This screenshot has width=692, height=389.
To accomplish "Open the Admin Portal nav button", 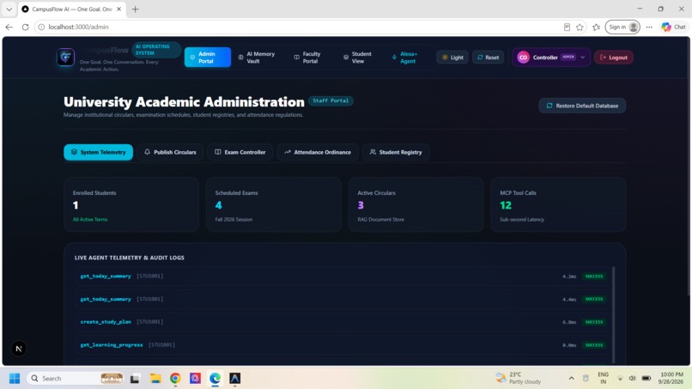I will (x=208, y=58).
